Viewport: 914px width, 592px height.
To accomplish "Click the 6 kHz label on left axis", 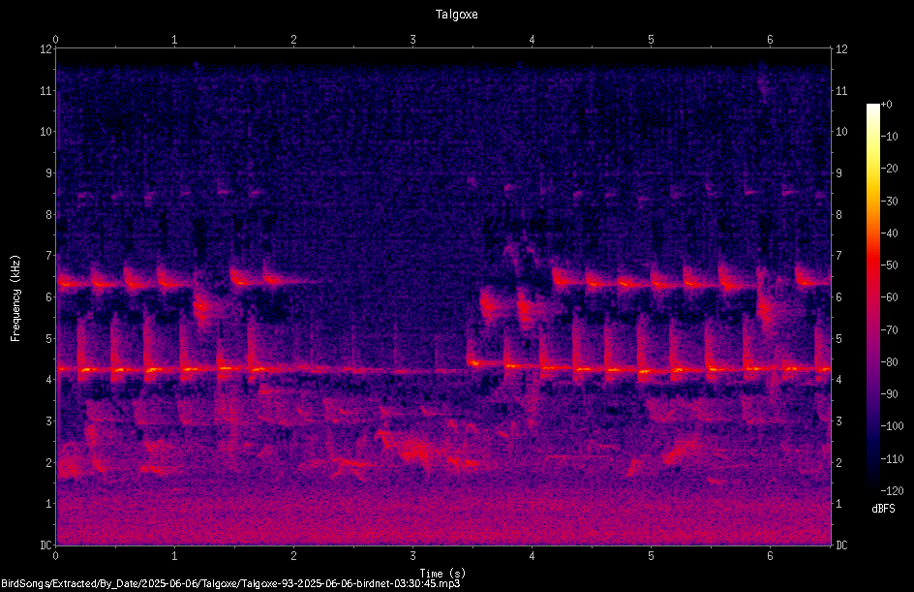I will pos(49,297).
